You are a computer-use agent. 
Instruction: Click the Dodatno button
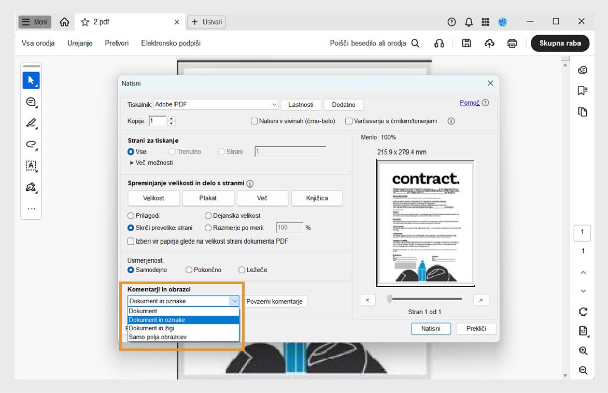[344, 105]
